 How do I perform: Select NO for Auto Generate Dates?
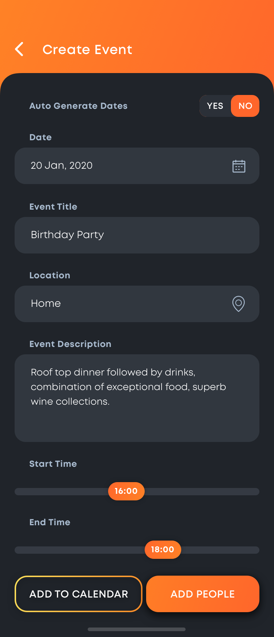pyautogui.click(x=245, y=106)
